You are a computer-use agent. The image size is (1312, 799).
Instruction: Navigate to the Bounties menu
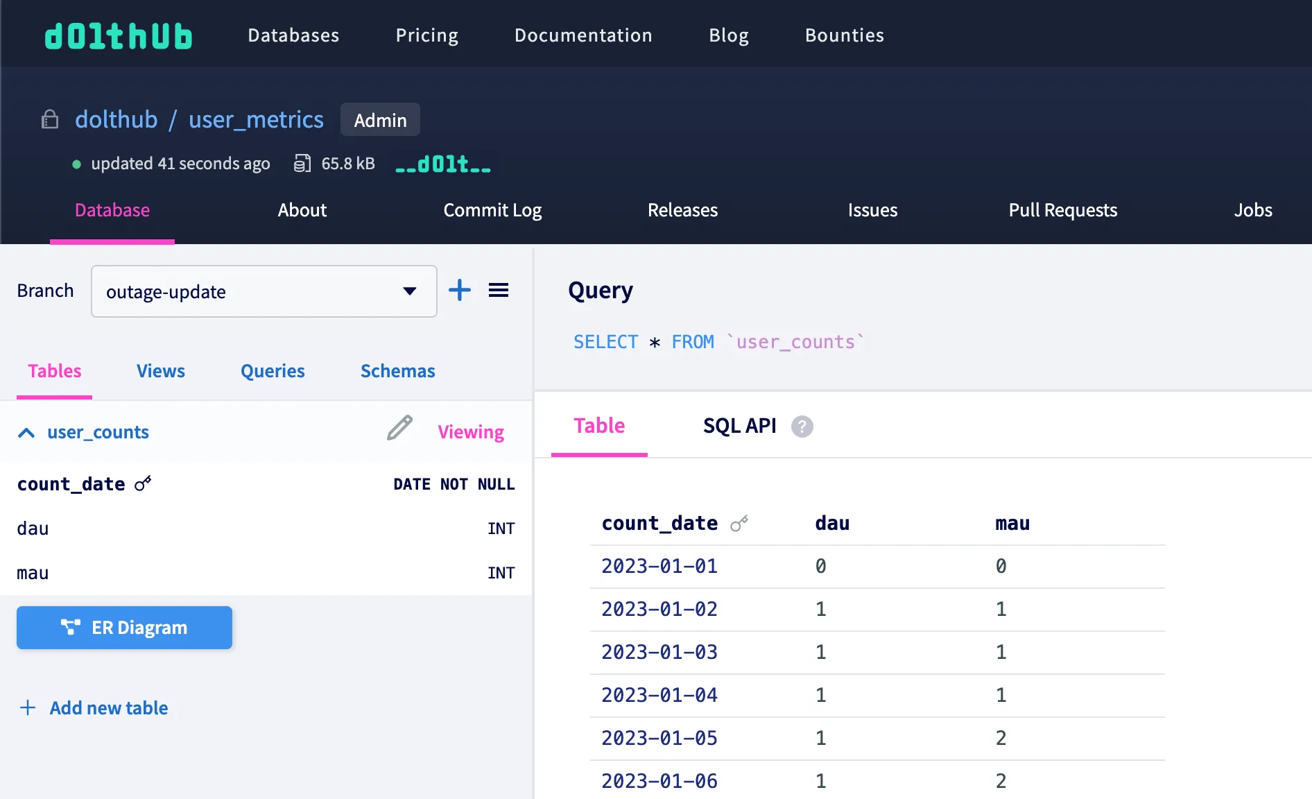pos(844,35)
